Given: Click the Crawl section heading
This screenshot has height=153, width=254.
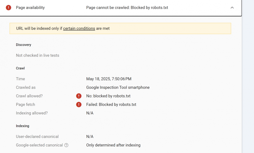Looking at the screenshot, I should pyautogui.click(x=20, y=68).
